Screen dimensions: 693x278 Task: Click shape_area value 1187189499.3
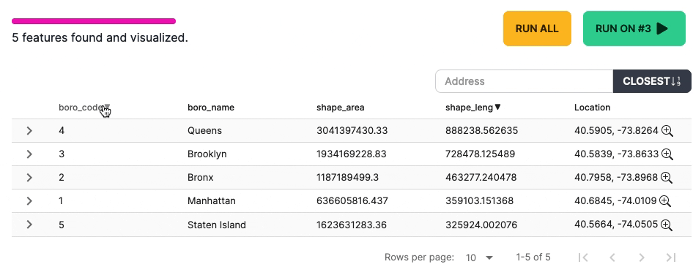pos(347,177)
